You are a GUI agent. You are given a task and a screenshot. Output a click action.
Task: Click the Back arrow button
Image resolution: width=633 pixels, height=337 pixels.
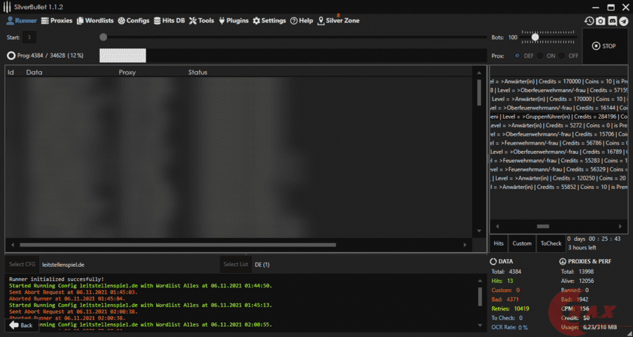click(21, 325)
